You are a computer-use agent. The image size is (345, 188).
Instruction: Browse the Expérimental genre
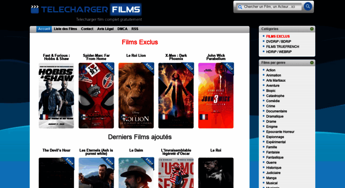point(276,142)
